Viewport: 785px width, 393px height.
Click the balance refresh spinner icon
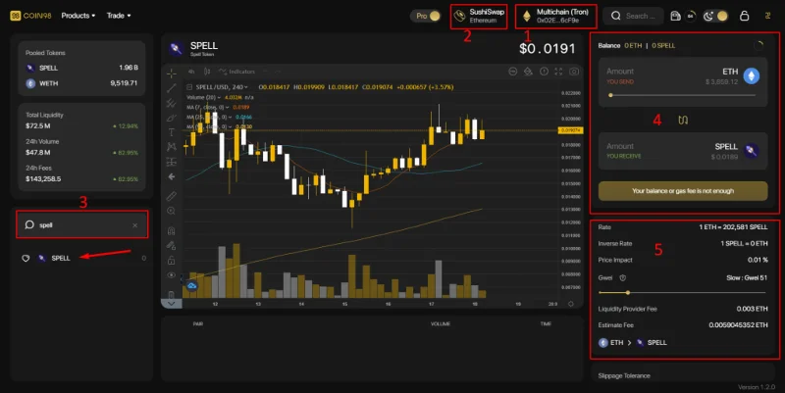click(759, 45)
